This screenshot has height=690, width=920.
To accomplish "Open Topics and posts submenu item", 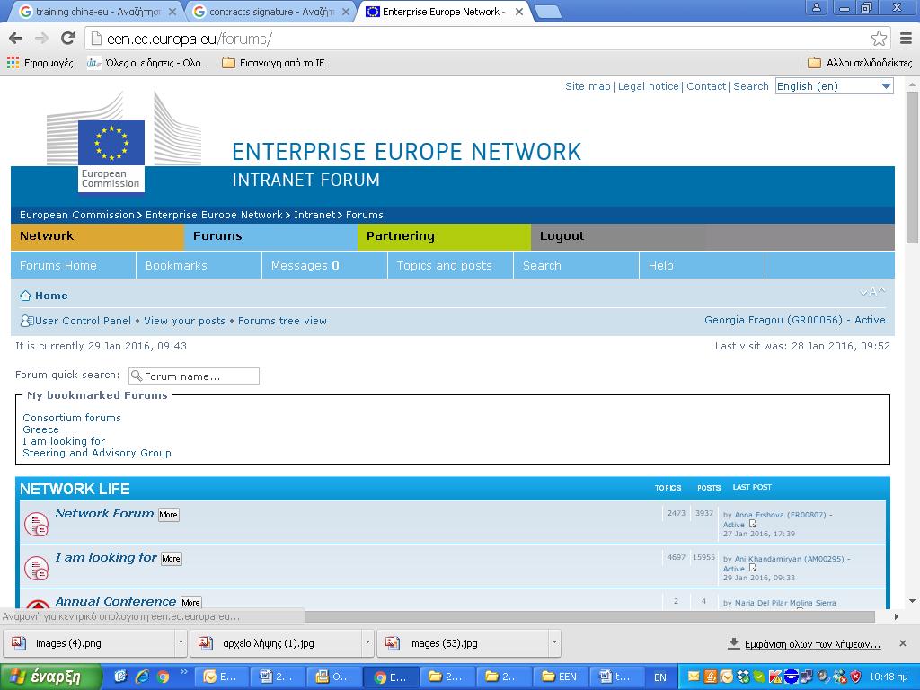I will pos(451,266).
